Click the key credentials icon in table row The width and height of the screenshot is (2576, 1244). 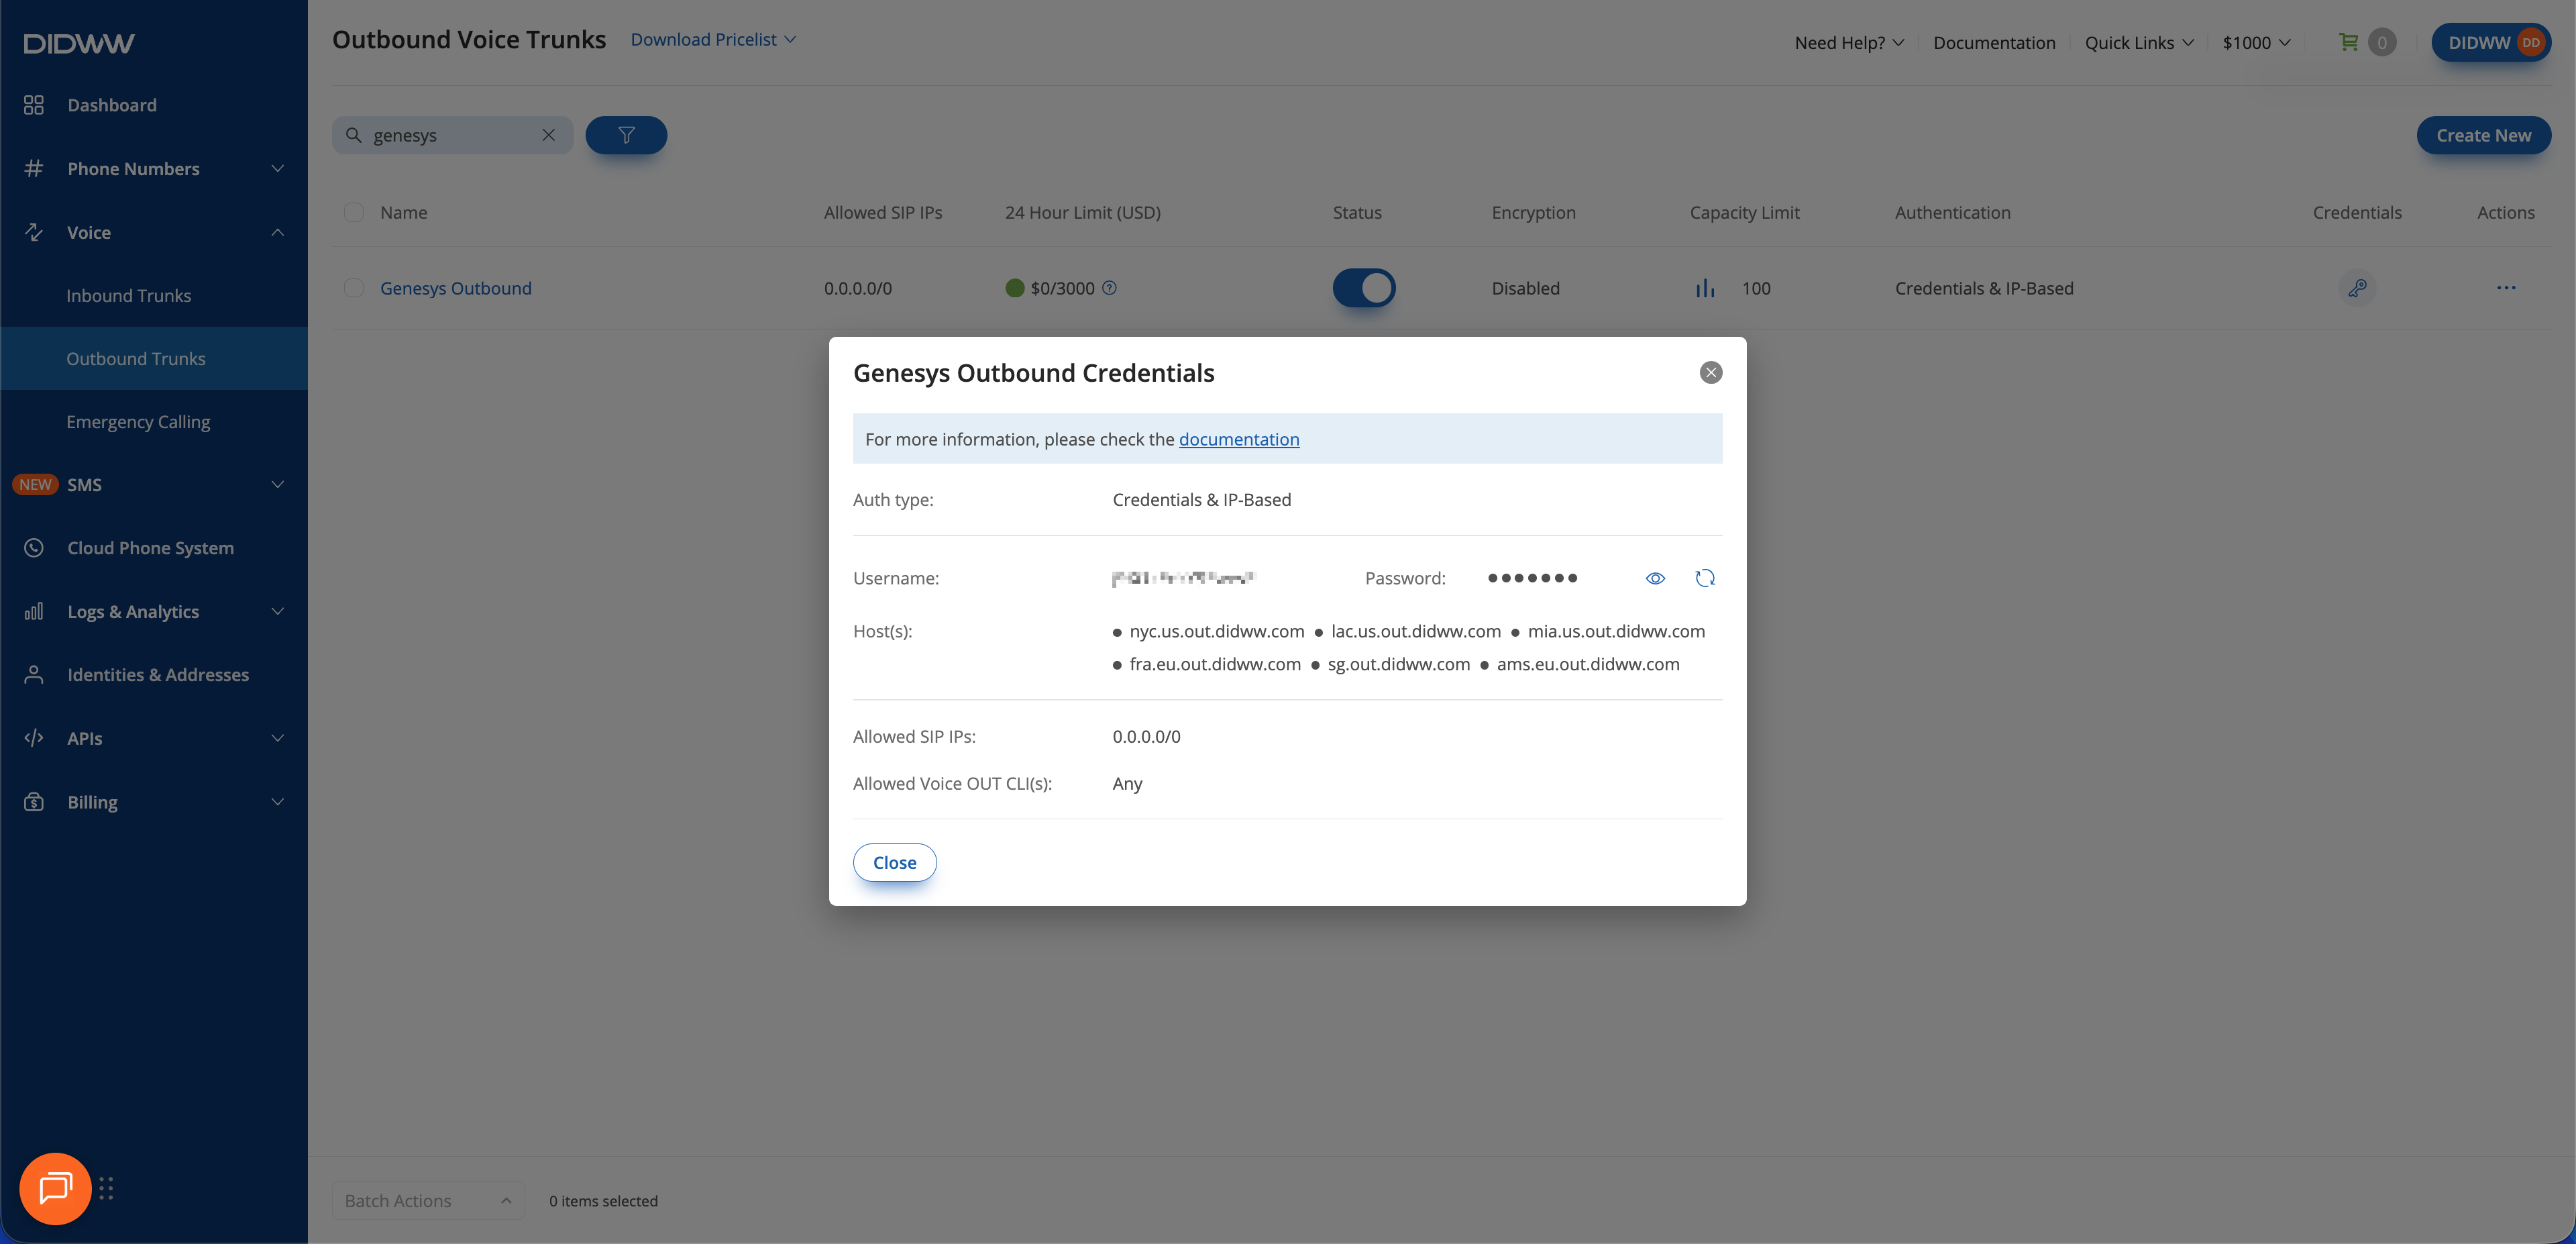pyautogui.click(x=2357, y=288)
